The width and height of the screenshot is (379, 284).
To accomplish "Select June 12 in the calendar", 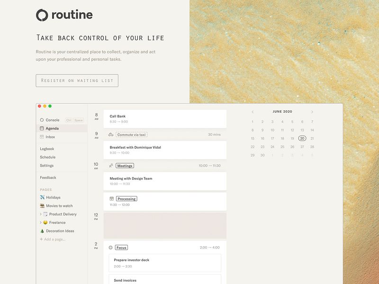I will click(292, 130).
